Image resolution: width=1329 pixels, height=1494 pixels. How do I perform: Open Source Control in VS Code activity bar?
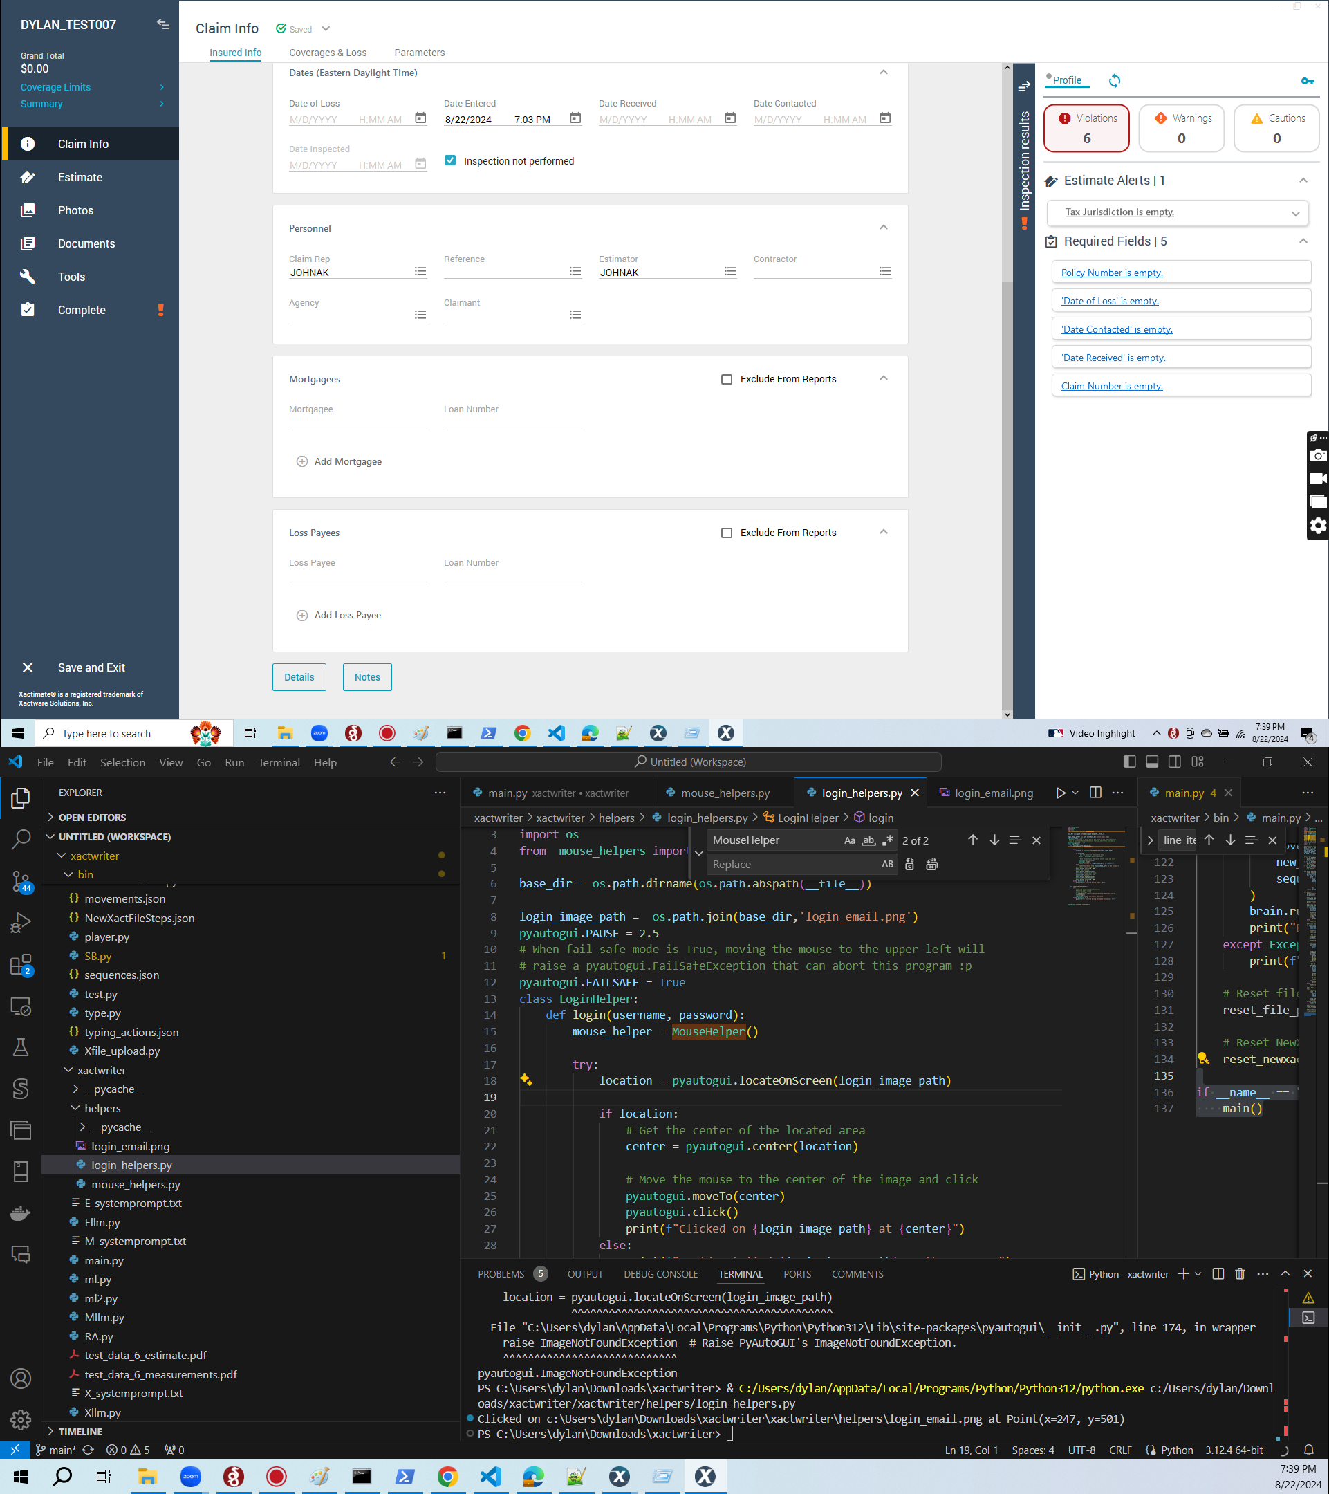pos(21,880)
